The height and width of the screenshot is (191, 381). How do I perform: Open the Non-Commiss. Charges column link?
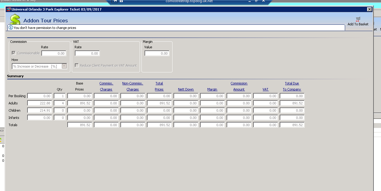point(132,86)
